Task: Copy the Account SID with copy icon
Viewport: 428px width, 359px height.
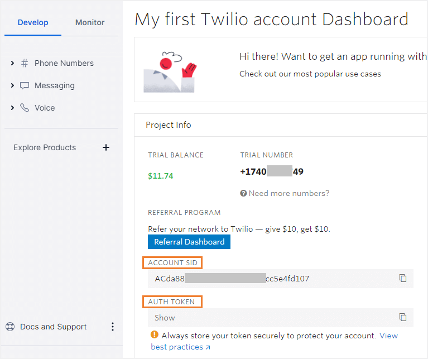Action: click(403, 278)
